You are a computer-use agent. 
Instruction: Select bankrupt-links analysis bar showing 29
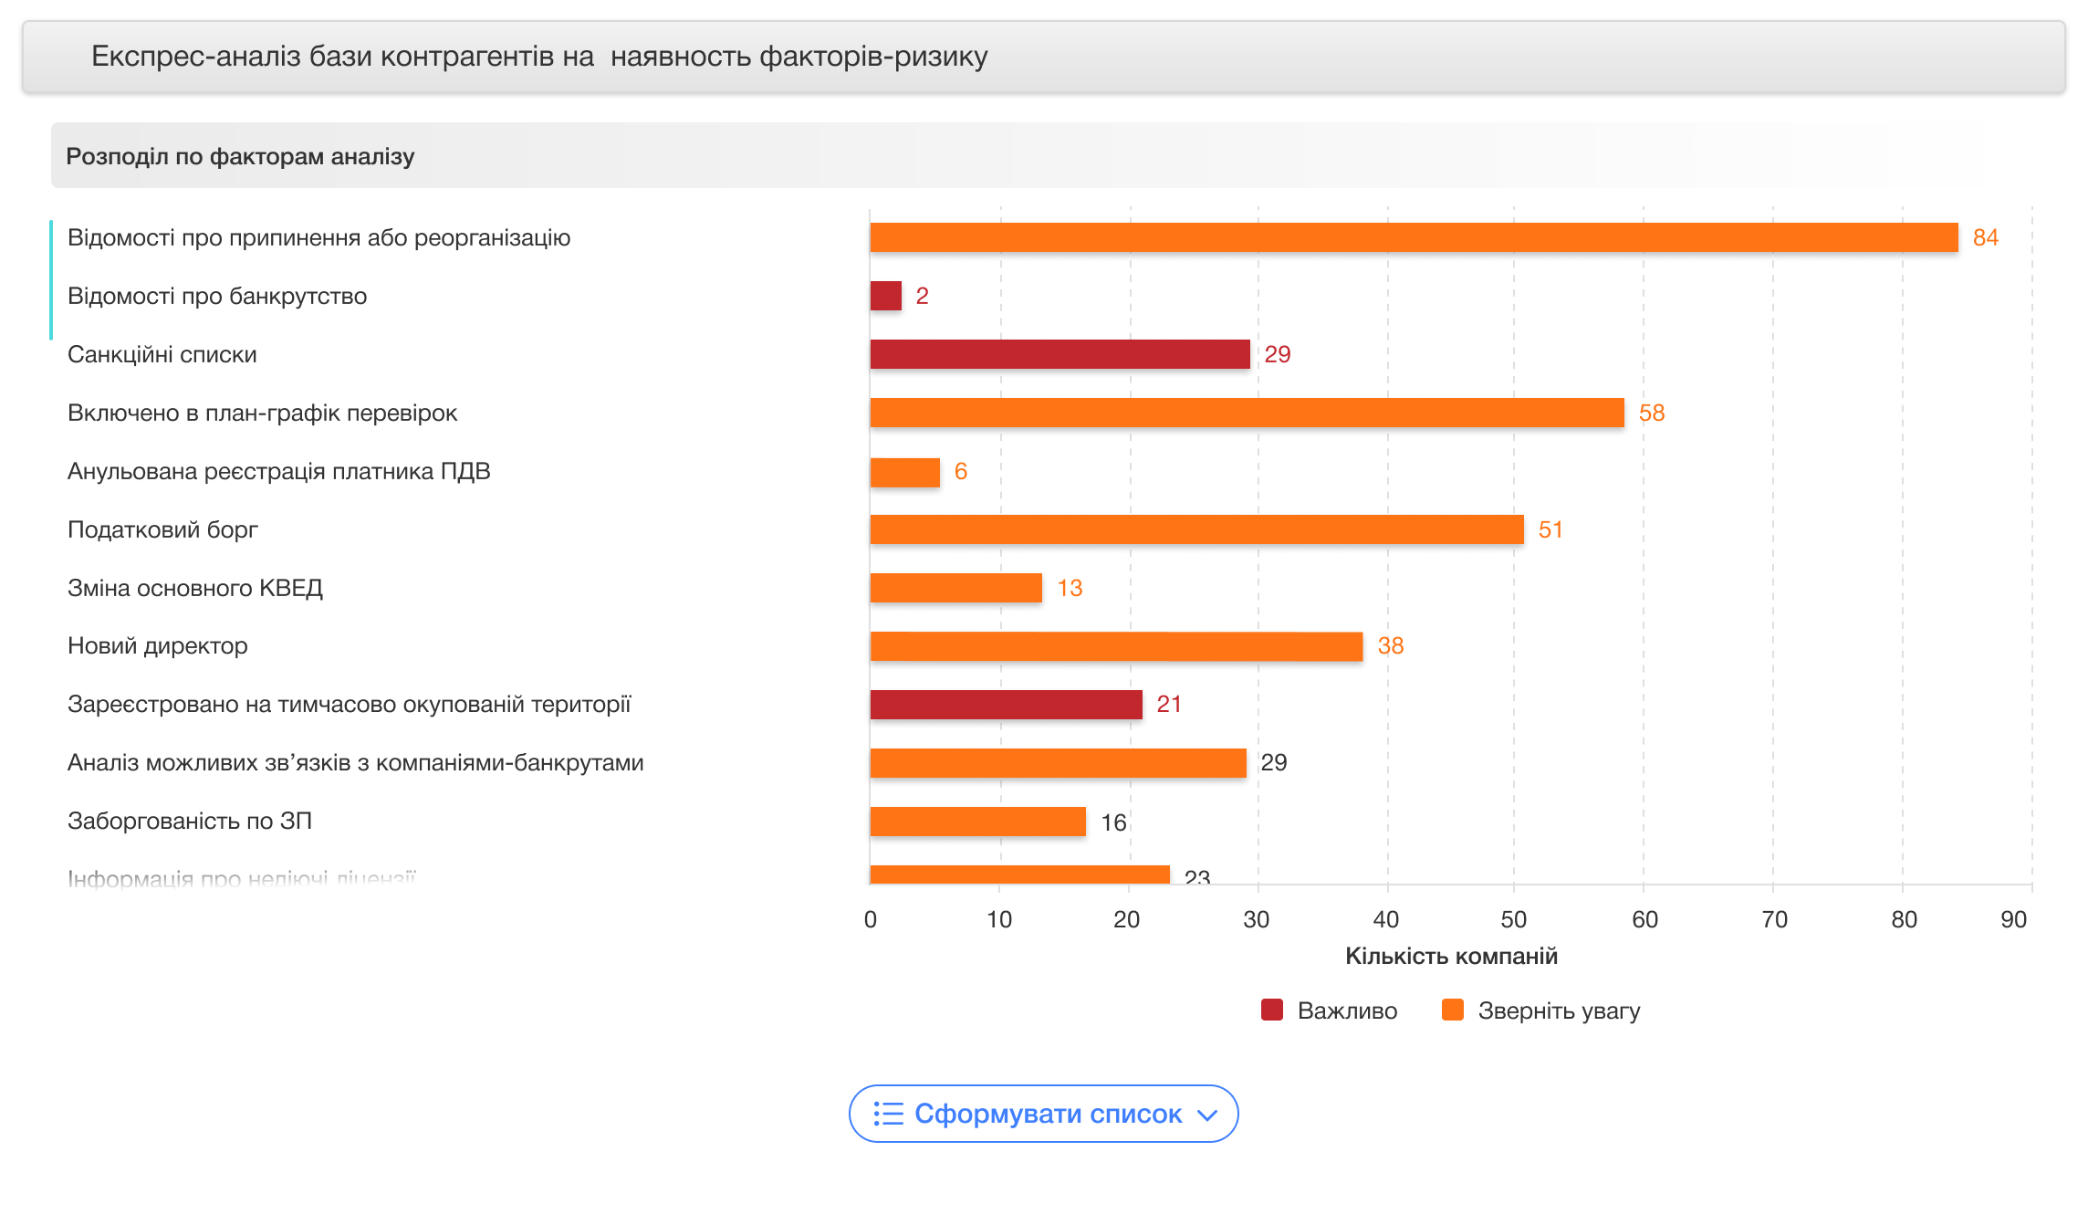[x=1057, y=763]
